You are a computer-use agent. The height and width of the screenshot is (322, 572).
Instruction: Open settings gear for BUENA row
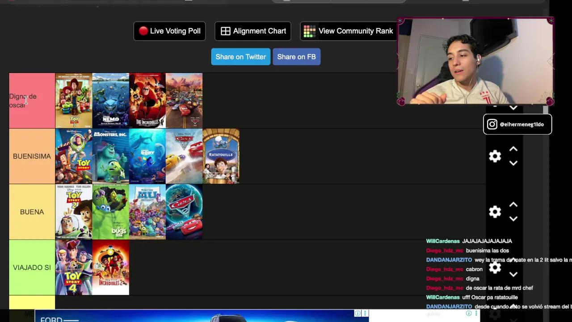pyautogui.click(x=495, y=212)
